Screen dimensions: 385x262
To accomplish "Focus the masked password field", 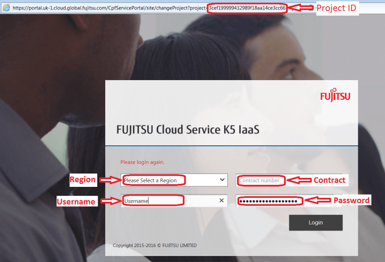I will (x=289, y=201).
